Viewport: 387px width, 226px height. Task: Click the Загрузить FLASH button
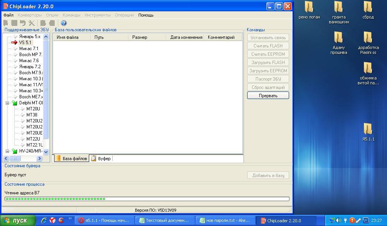[x=268, y=63]
